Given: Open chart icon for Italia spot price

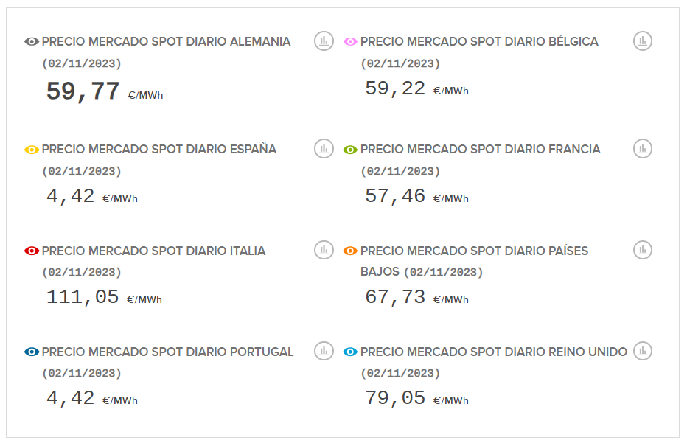Looking at the screenshot, I should pyautogui.click(x=324, y=250).
